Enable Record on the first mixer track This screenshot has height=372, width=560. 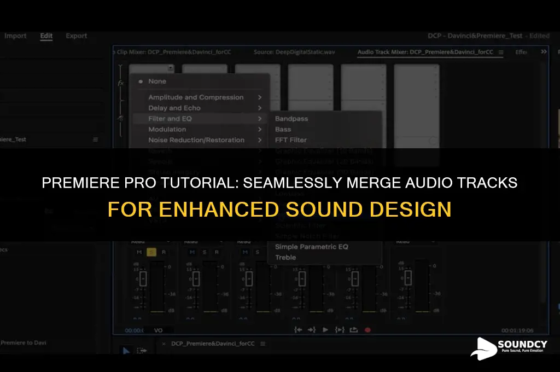(x=164, y=252)
